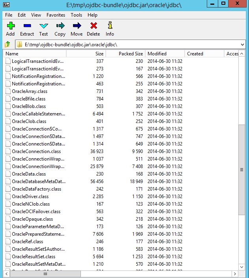Image resolution: width=249 pixels, height=278 pixels.
Task: Select OracleConnectionWrap... with size 1 037
Action: [x=38, y=159]
